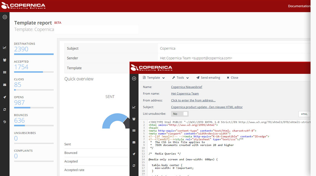Open the envelope email icon in left sidebar

coord(5,85)
